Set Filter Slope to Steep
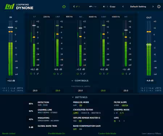The height and width of the screenshot is (136, 163). pyautogui.click(x=116, y=105)
